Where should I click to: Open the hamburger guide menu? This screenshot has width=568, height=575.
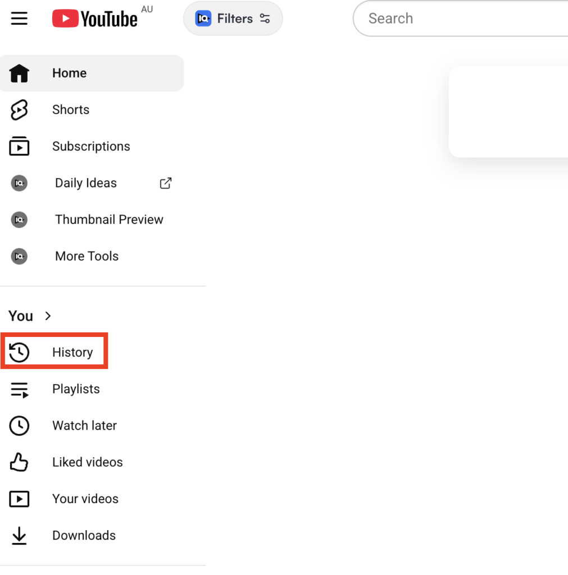[19, 19]
